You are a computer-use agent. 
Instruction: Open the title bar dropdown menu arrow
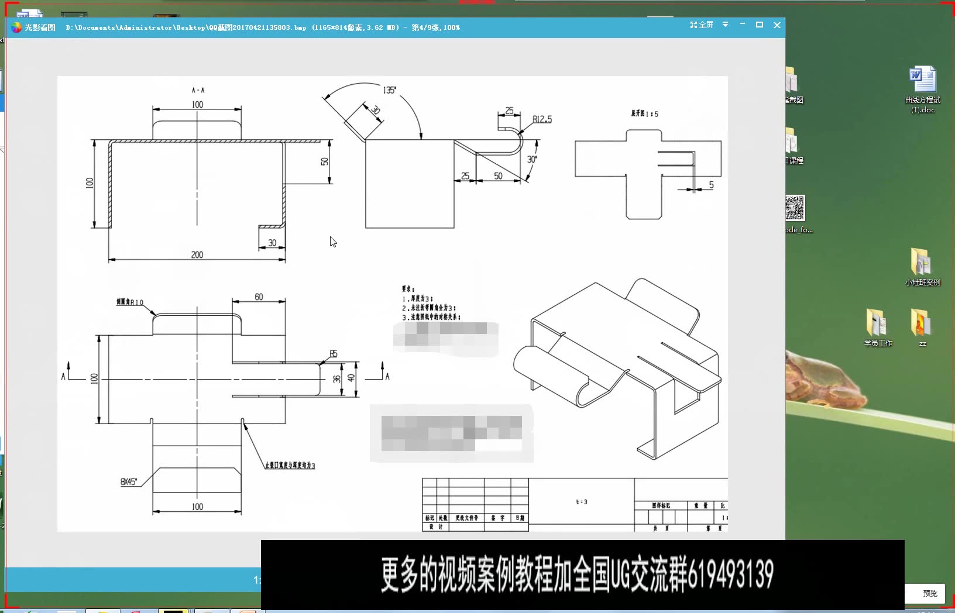click(x=725, y=25)
